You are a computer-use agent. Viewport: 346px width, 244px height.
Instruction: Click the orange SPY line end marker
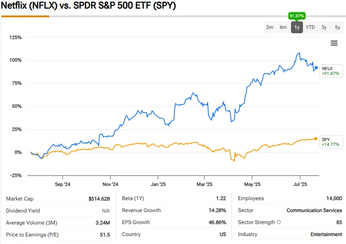[316, 138]
